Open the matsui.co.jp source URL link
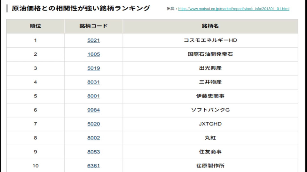 233,9
